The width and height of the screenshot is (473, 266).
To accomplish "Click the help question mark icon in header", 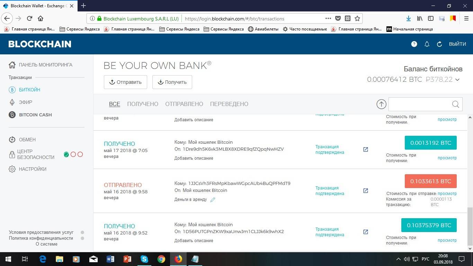I will coord(414,44).
